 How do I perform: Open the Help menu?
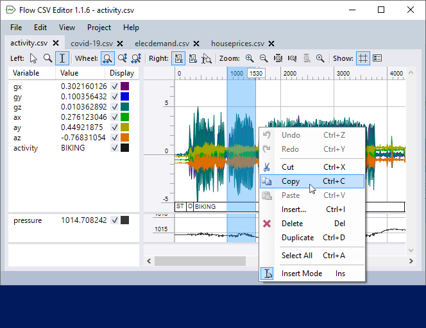point(131,28)
